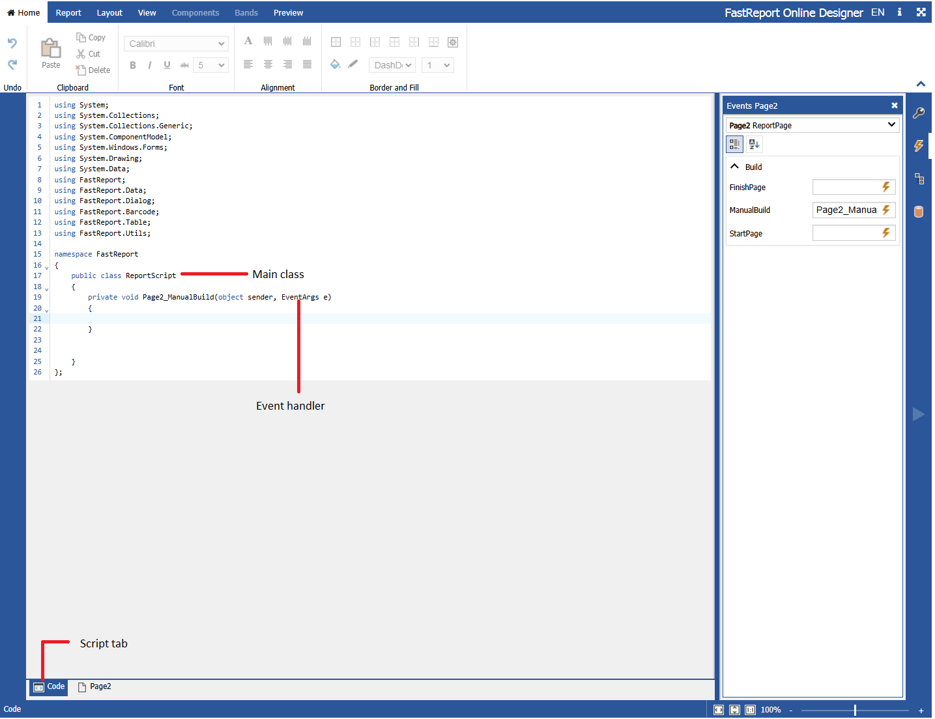The height and width of the screenshot is (719, 935).
Task: Click the ManualBuild event field Page2_Manua
Action: (854, 210)
